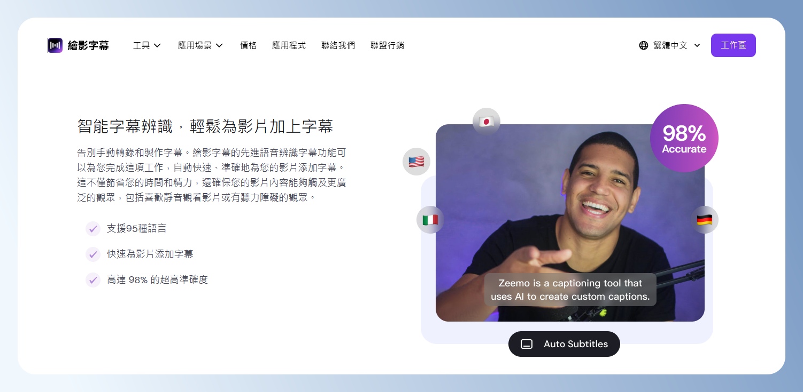Image resolution: width=803 pixels, height=392 pixels.
Task: Click checkmark beside 支援95種語言
Action: [93, 228]
